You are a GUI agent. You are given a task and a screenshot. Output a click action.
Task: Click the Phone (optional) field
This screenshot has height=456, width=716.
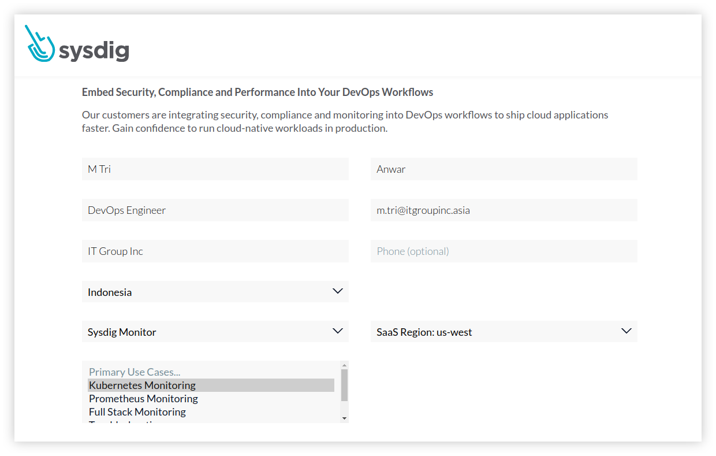click(504, 251)
